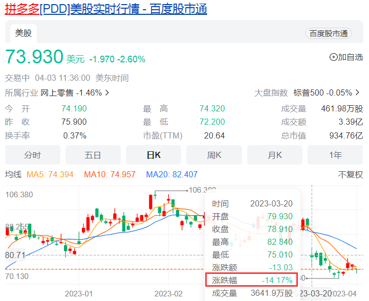Image resolution: width=369 pixels, height=301 pixels.
Task: Click the 所属行业 网上零售 -1.46% text
Action: tap(53, 93)
